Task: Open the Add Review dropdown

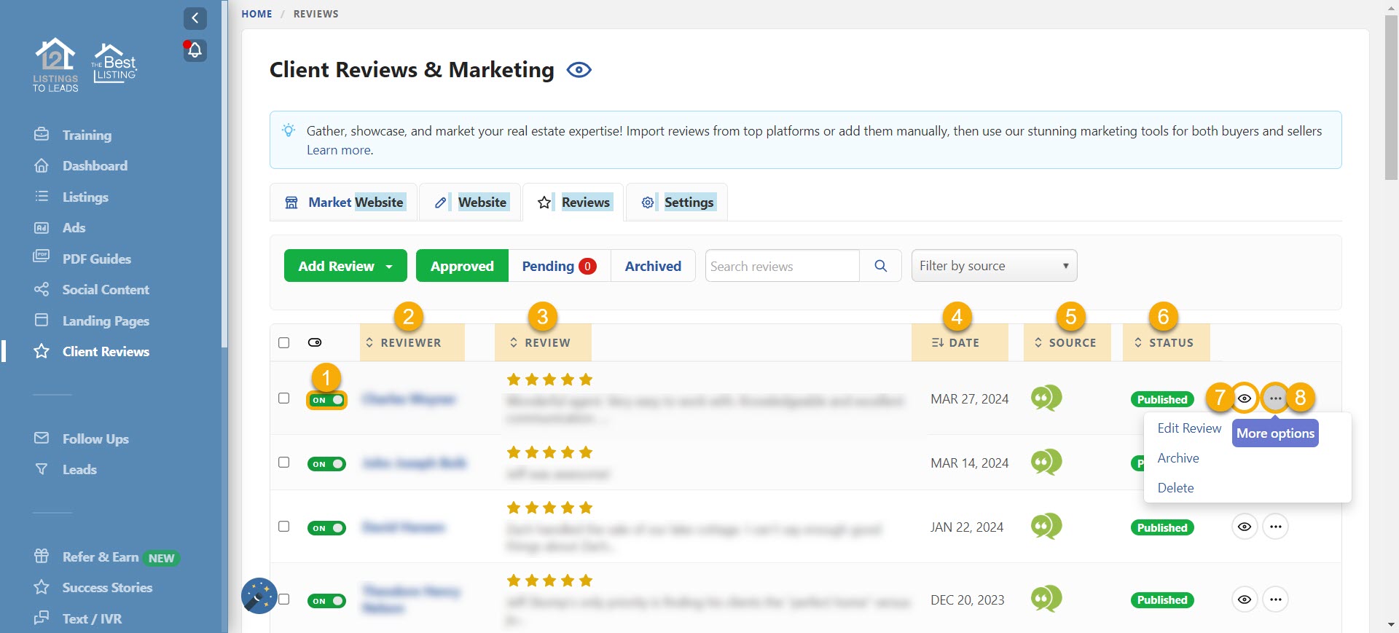Action: tap(345, 266)
